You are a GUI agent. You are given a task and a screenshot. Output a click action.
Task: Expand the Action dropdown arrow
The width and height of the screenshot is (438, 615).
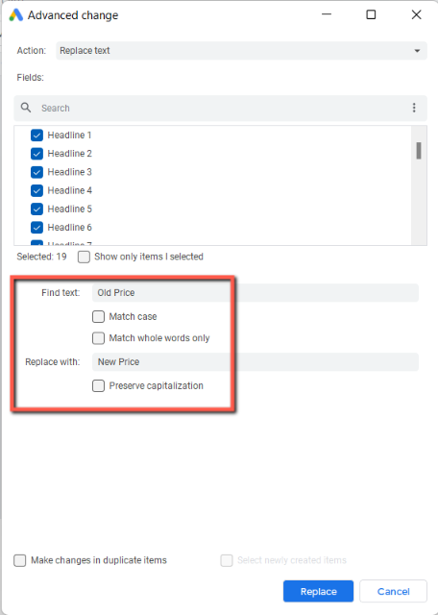tap(417, 51)
